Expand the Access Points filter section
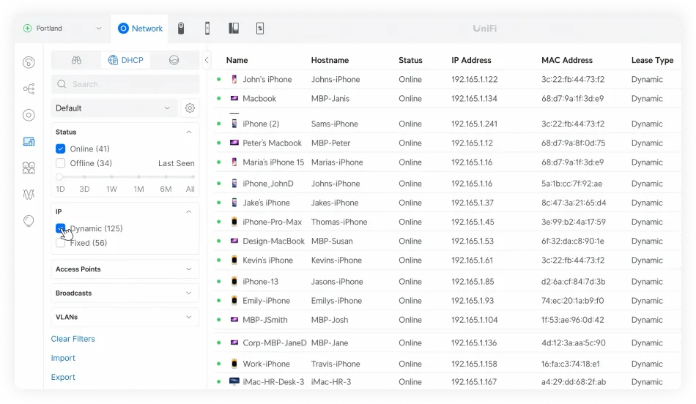696x404 pixels. pos(125,269)
